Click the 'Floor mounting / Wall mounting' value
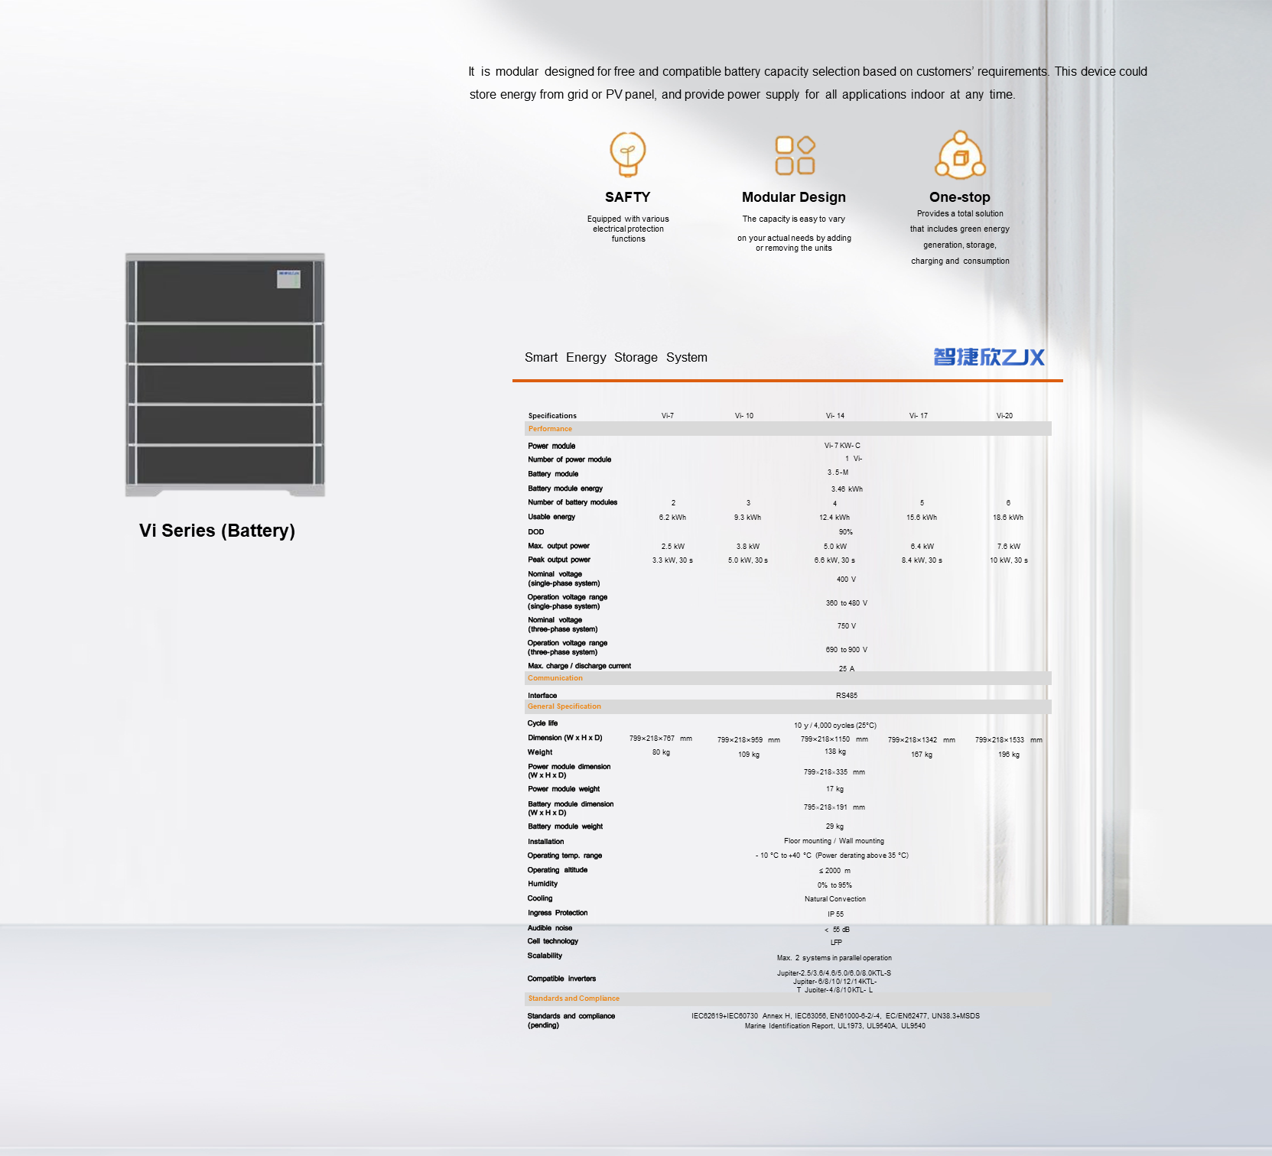 [x=834, y=841]
